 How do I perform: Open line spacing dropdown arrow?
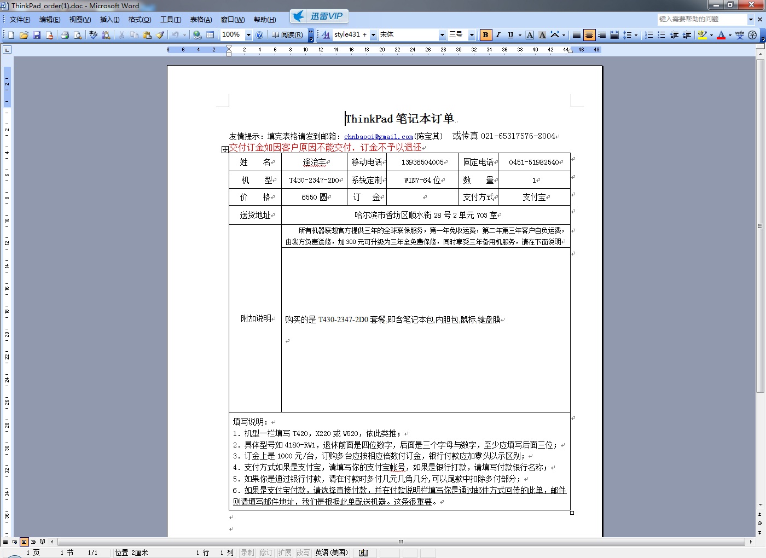pos(636,35)
